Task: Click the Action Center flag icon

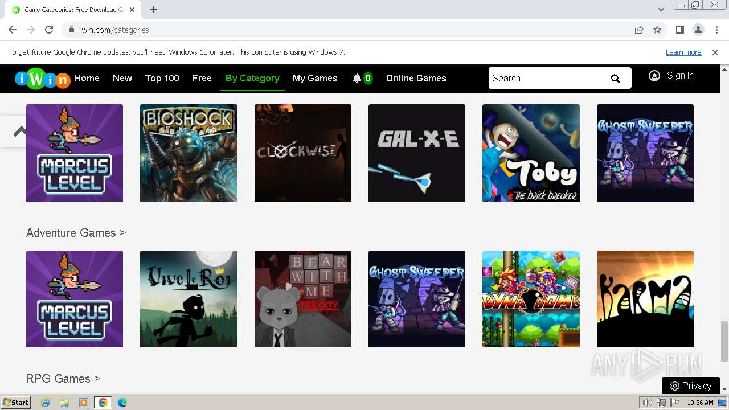Action: 675,403
